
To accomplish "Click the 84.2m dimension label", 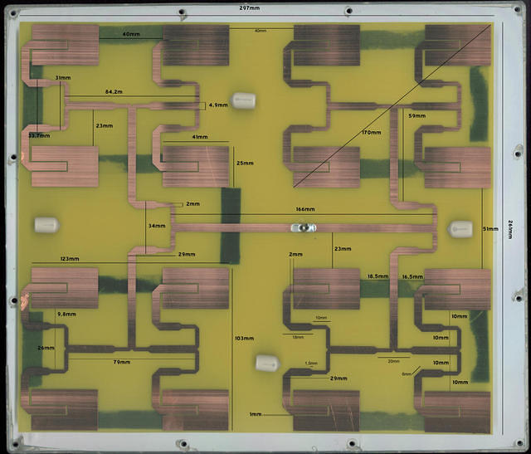I will pyautogui.click(x=114, y=91).
